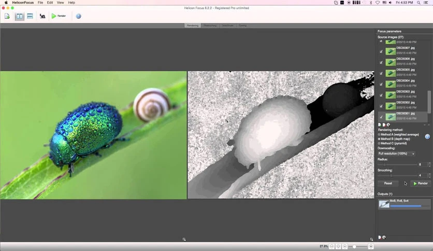
Task: Switch to horizontal split view layout
Action: point(30,16)
